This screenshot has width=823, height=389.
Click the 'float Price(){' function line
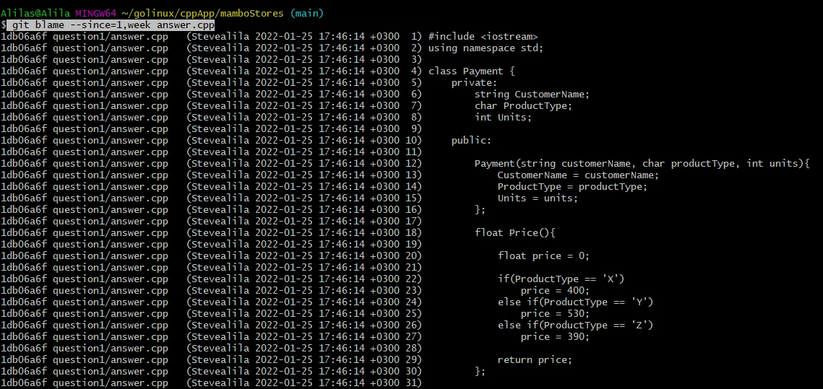(x=514, y=233)
